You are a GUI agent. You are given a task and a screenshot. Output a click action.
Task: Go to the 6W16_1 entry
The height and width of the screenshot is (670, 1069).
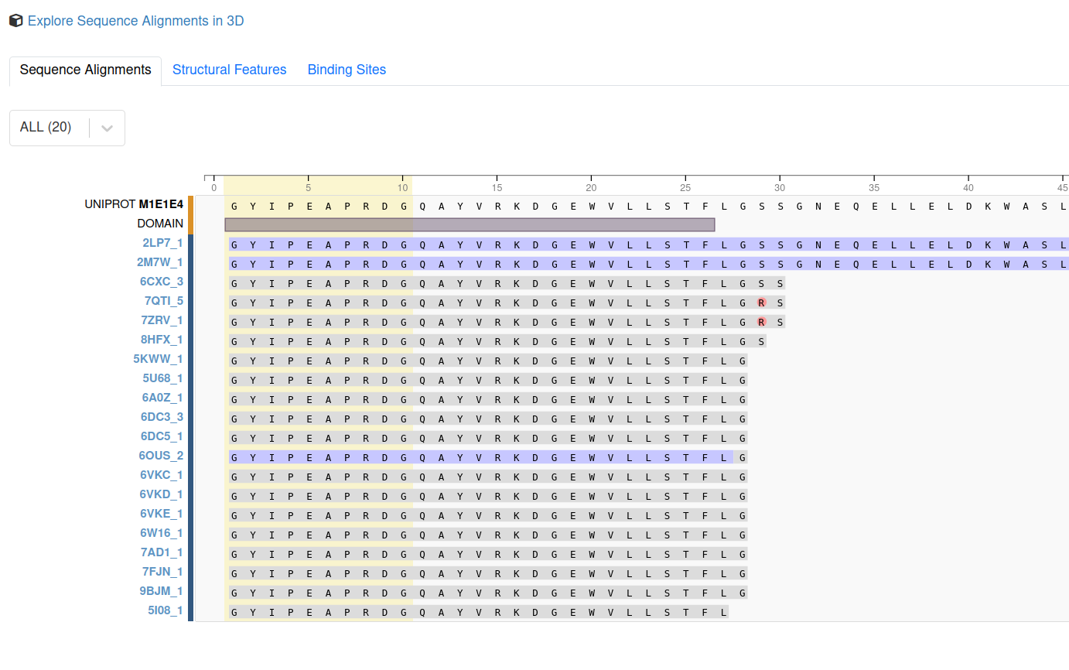[162, 533]
